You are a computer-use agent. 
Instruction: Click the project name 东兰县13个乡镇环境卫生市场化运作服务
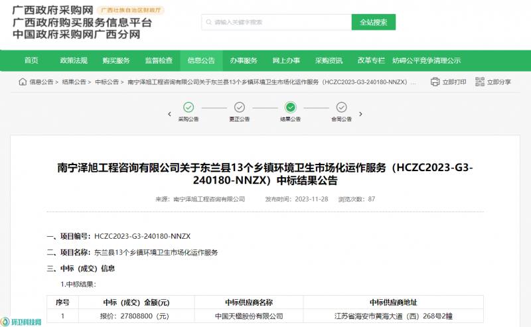156,253
